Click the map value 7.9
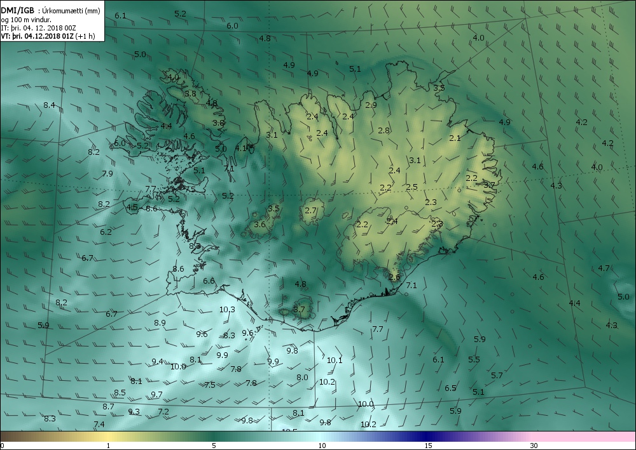This screenshot has width=636, height=450. [107, 174]
